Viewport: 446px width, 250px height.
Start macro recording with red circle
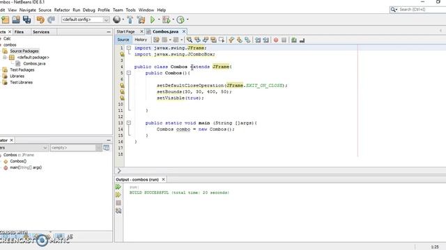(x=276, y=40)
